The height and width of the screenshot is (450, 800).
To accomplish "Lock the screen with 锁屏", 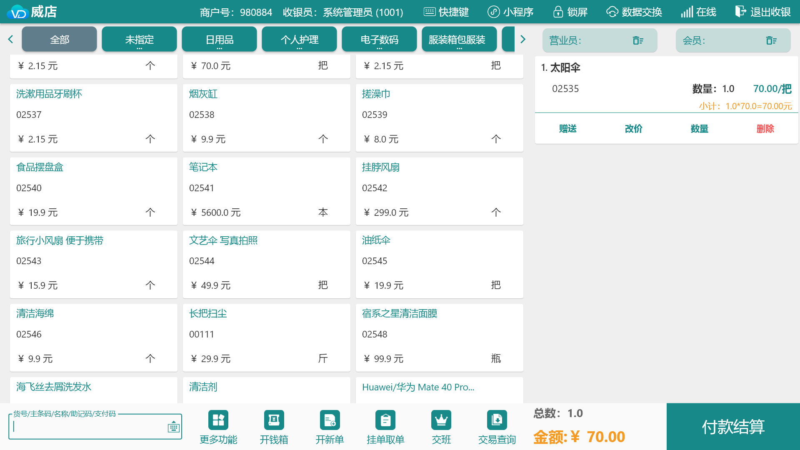I will (x=570, y=12).
